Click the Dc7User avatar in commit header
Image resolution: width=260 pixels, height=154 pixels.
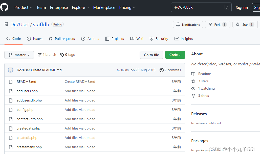pos(11,70)
